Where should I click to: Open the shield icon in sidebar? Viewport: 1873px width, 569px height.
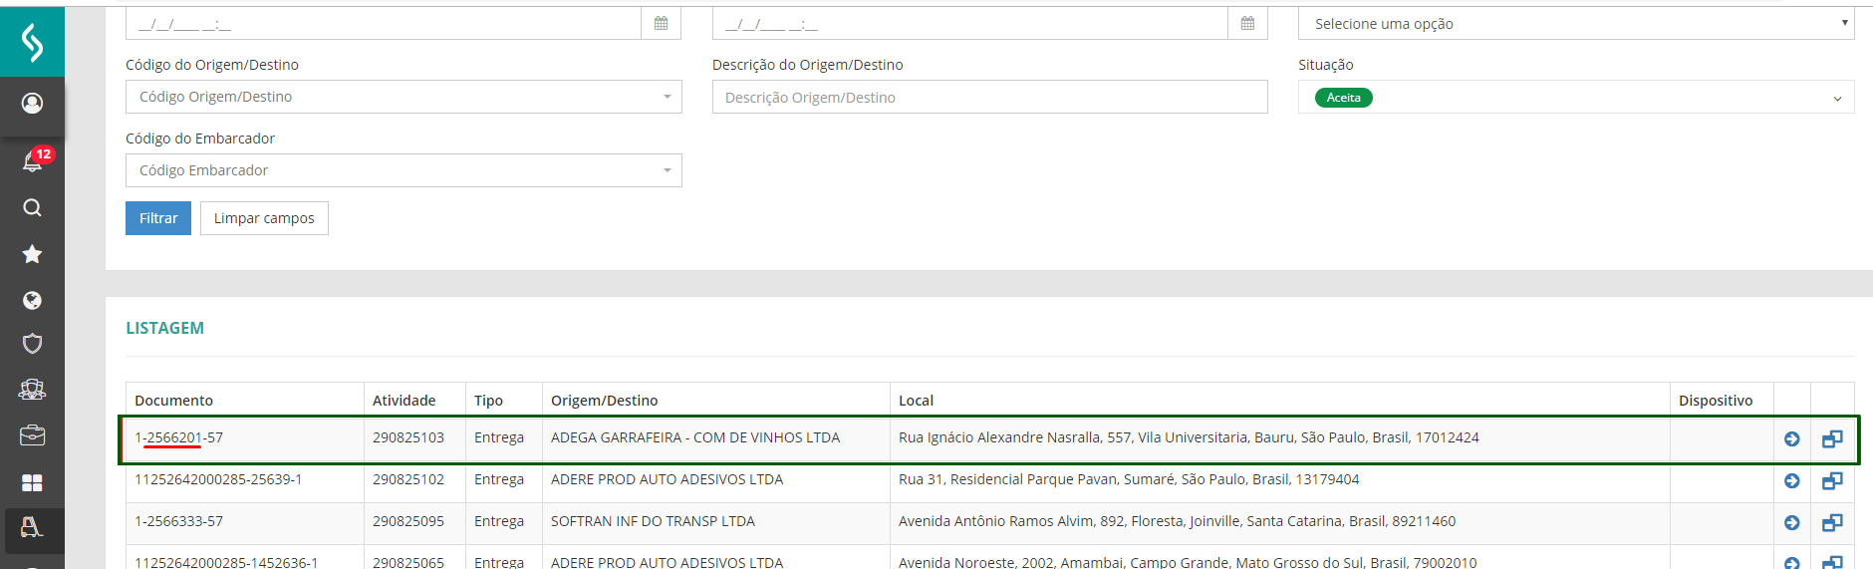[x=32, y=344]
